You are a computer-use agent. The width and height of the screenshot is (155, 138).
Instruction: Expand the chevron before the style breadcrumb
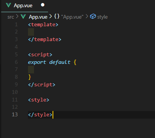[87, 16]
